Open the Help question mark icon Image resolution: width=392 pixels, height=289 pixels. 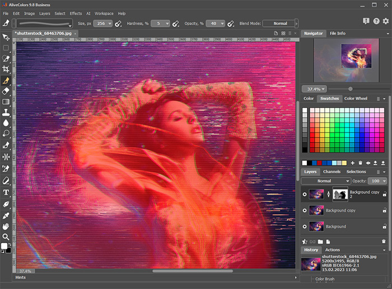coord(376,21)
